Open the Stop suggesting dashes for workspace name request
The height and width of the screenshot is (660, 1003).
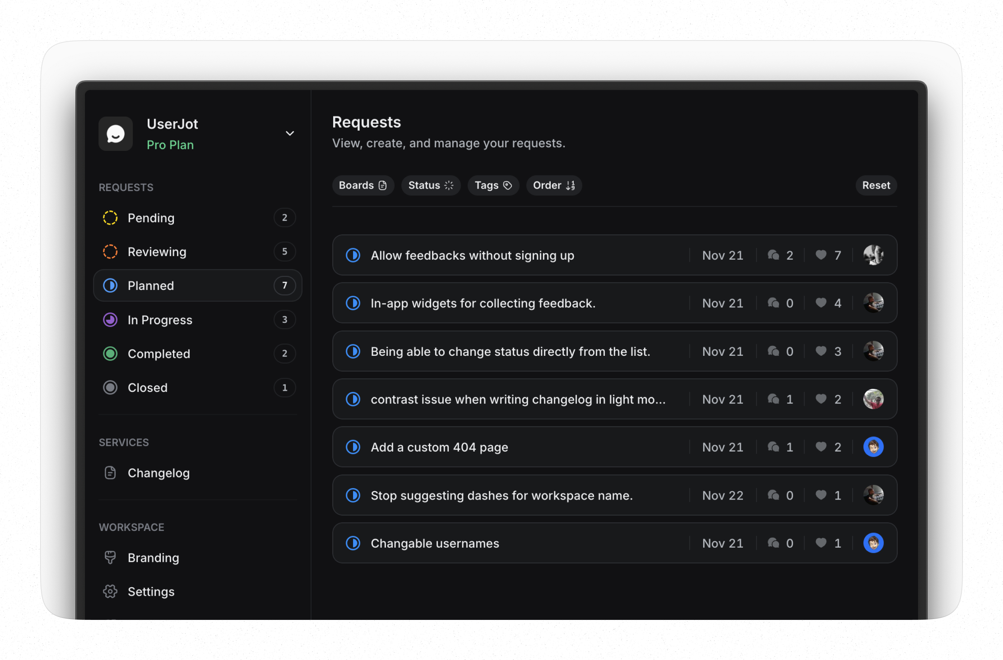501,495
